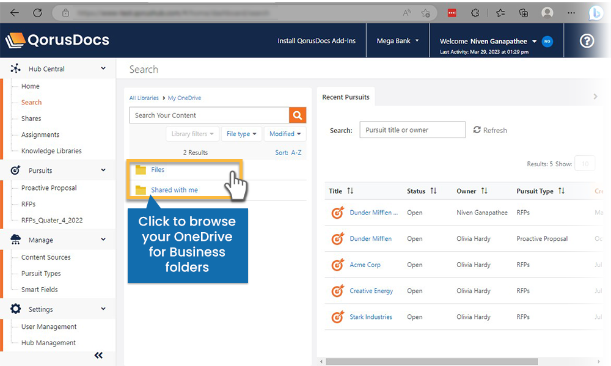Open the browser profile avatar icon
611x366 pixels.
[547, 13]
